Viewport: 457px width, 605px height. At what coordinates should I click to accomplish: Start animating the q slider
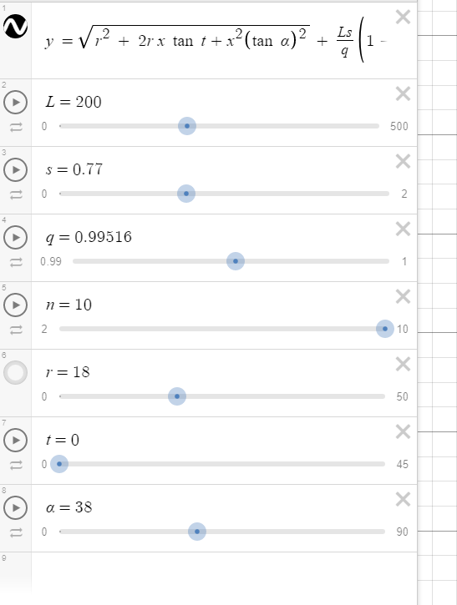pos(15,237)
